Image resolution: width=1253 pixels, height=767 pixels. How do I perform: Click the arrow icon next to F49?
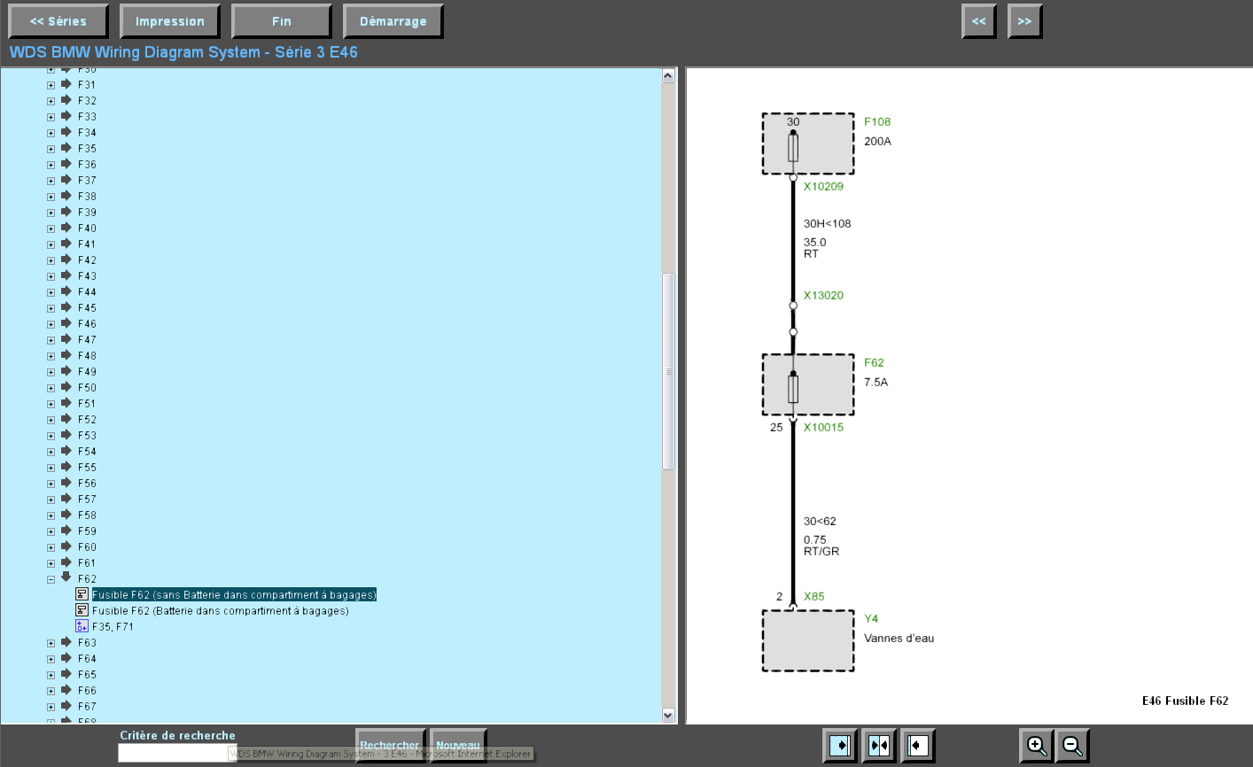pos(66,371)
